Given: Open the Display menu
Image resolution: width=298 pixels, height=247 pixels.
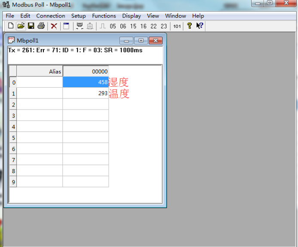Looking at the screenshot, I should pyautogui.click(x=131, y=16).
